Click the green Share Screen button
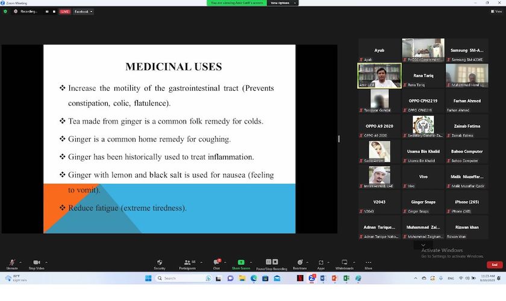506x301 pixels. coord(241,264)
